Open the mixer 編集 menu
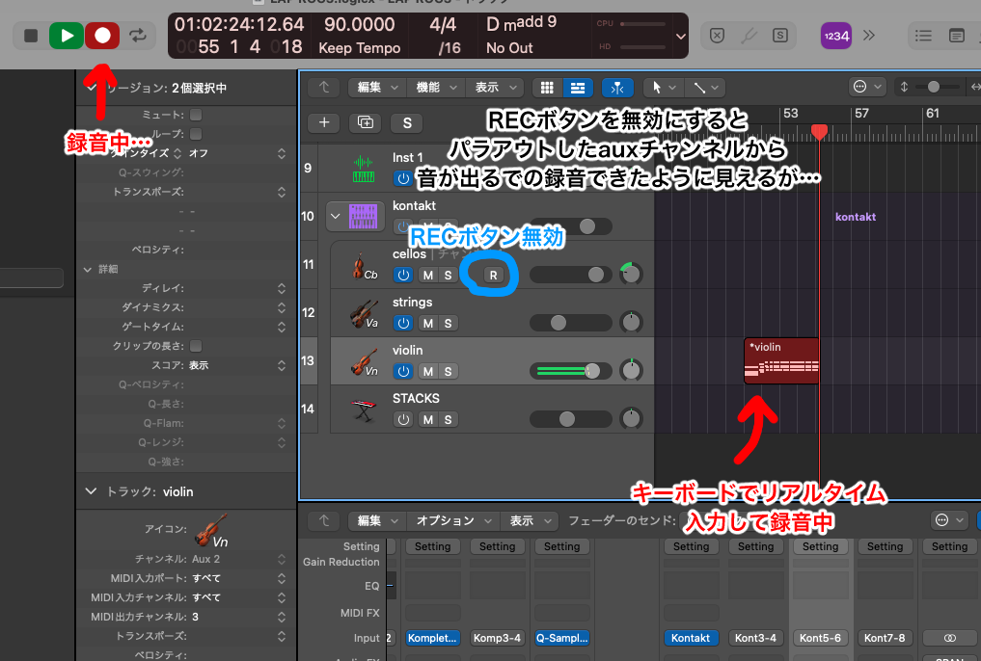The height and width of the screenshot is (661, 981). point(376,520)
